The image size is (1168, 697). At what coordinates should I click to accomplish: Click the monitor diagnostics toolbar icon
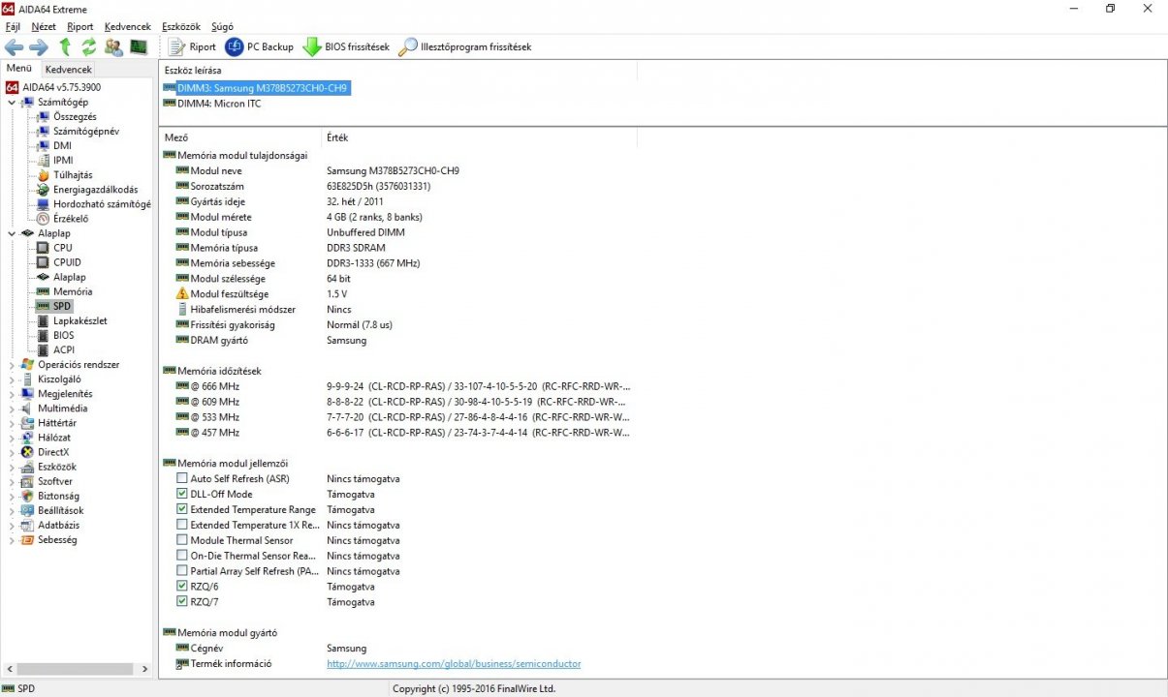(x=139, y=46)
